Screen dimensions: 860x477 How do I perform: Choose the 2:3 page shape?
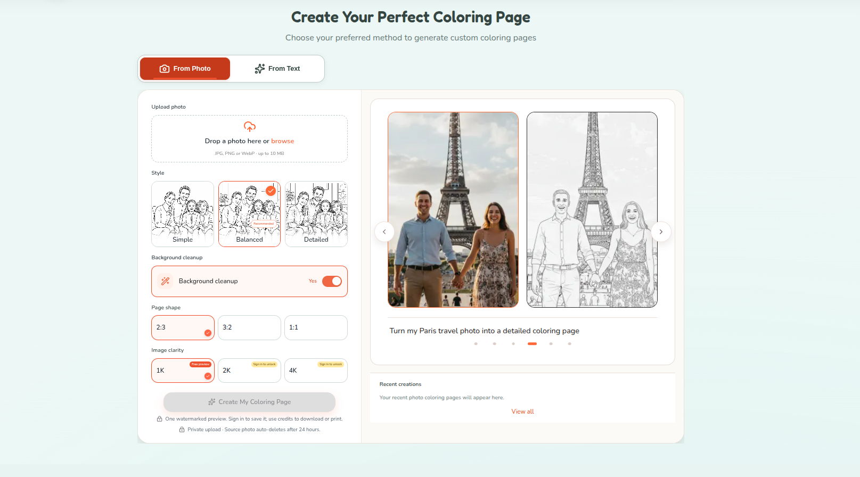183,327
